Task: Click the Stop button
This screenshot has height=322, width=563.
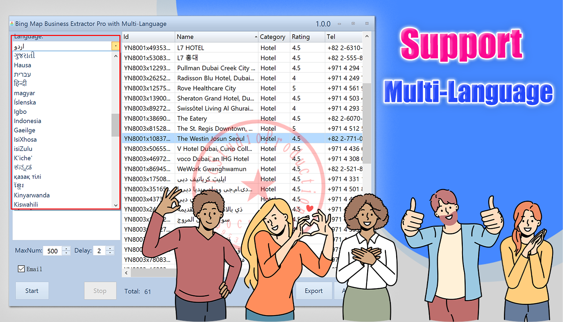Action: [100, 291]
